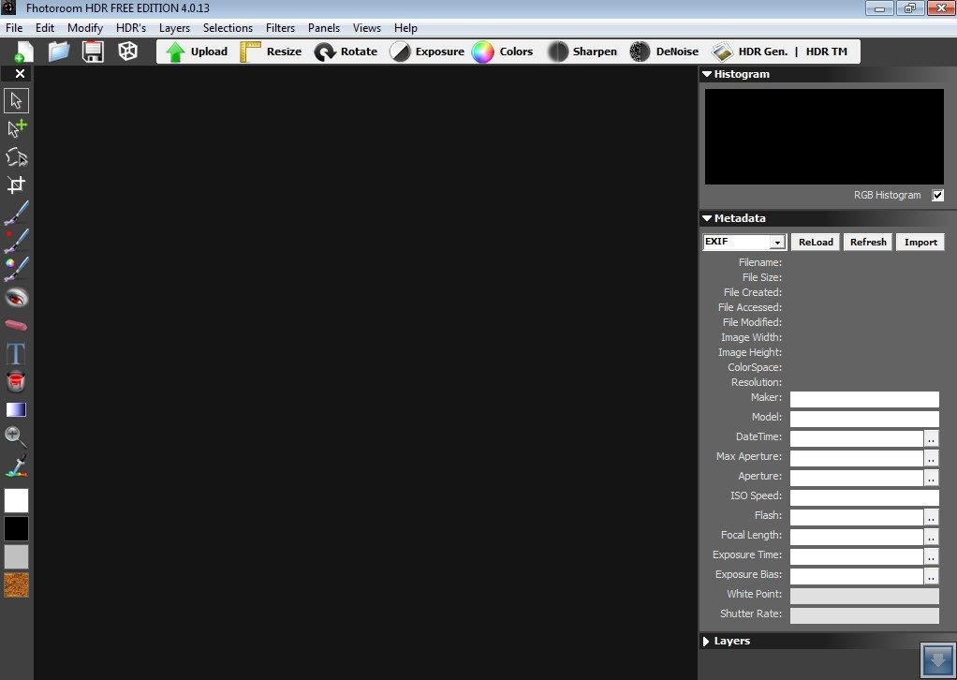Open an image with folder icon

pos(59,52)
